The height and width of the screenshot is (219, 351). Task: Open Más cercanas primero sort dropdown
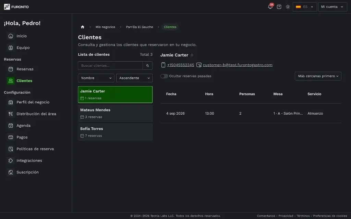318,76
